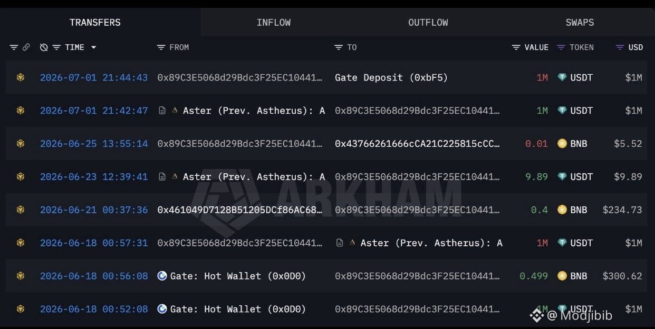Open transaction dated 2026-06-25 13:55:14
This screenshot has height=329, width=655.
click(94, 144)
